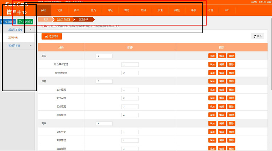Open the 手机 top navigation tab

click(194, 10)
